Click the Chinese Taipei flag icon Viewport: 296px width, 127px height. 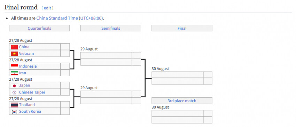click(x=14, y=92)
